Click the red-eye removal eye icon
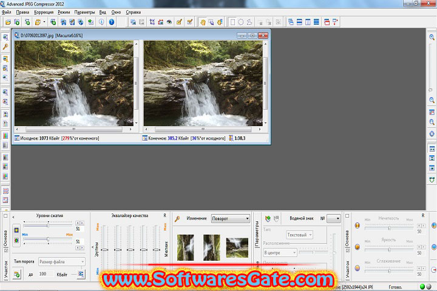This screenshot has height=291, width=437. 169,22
